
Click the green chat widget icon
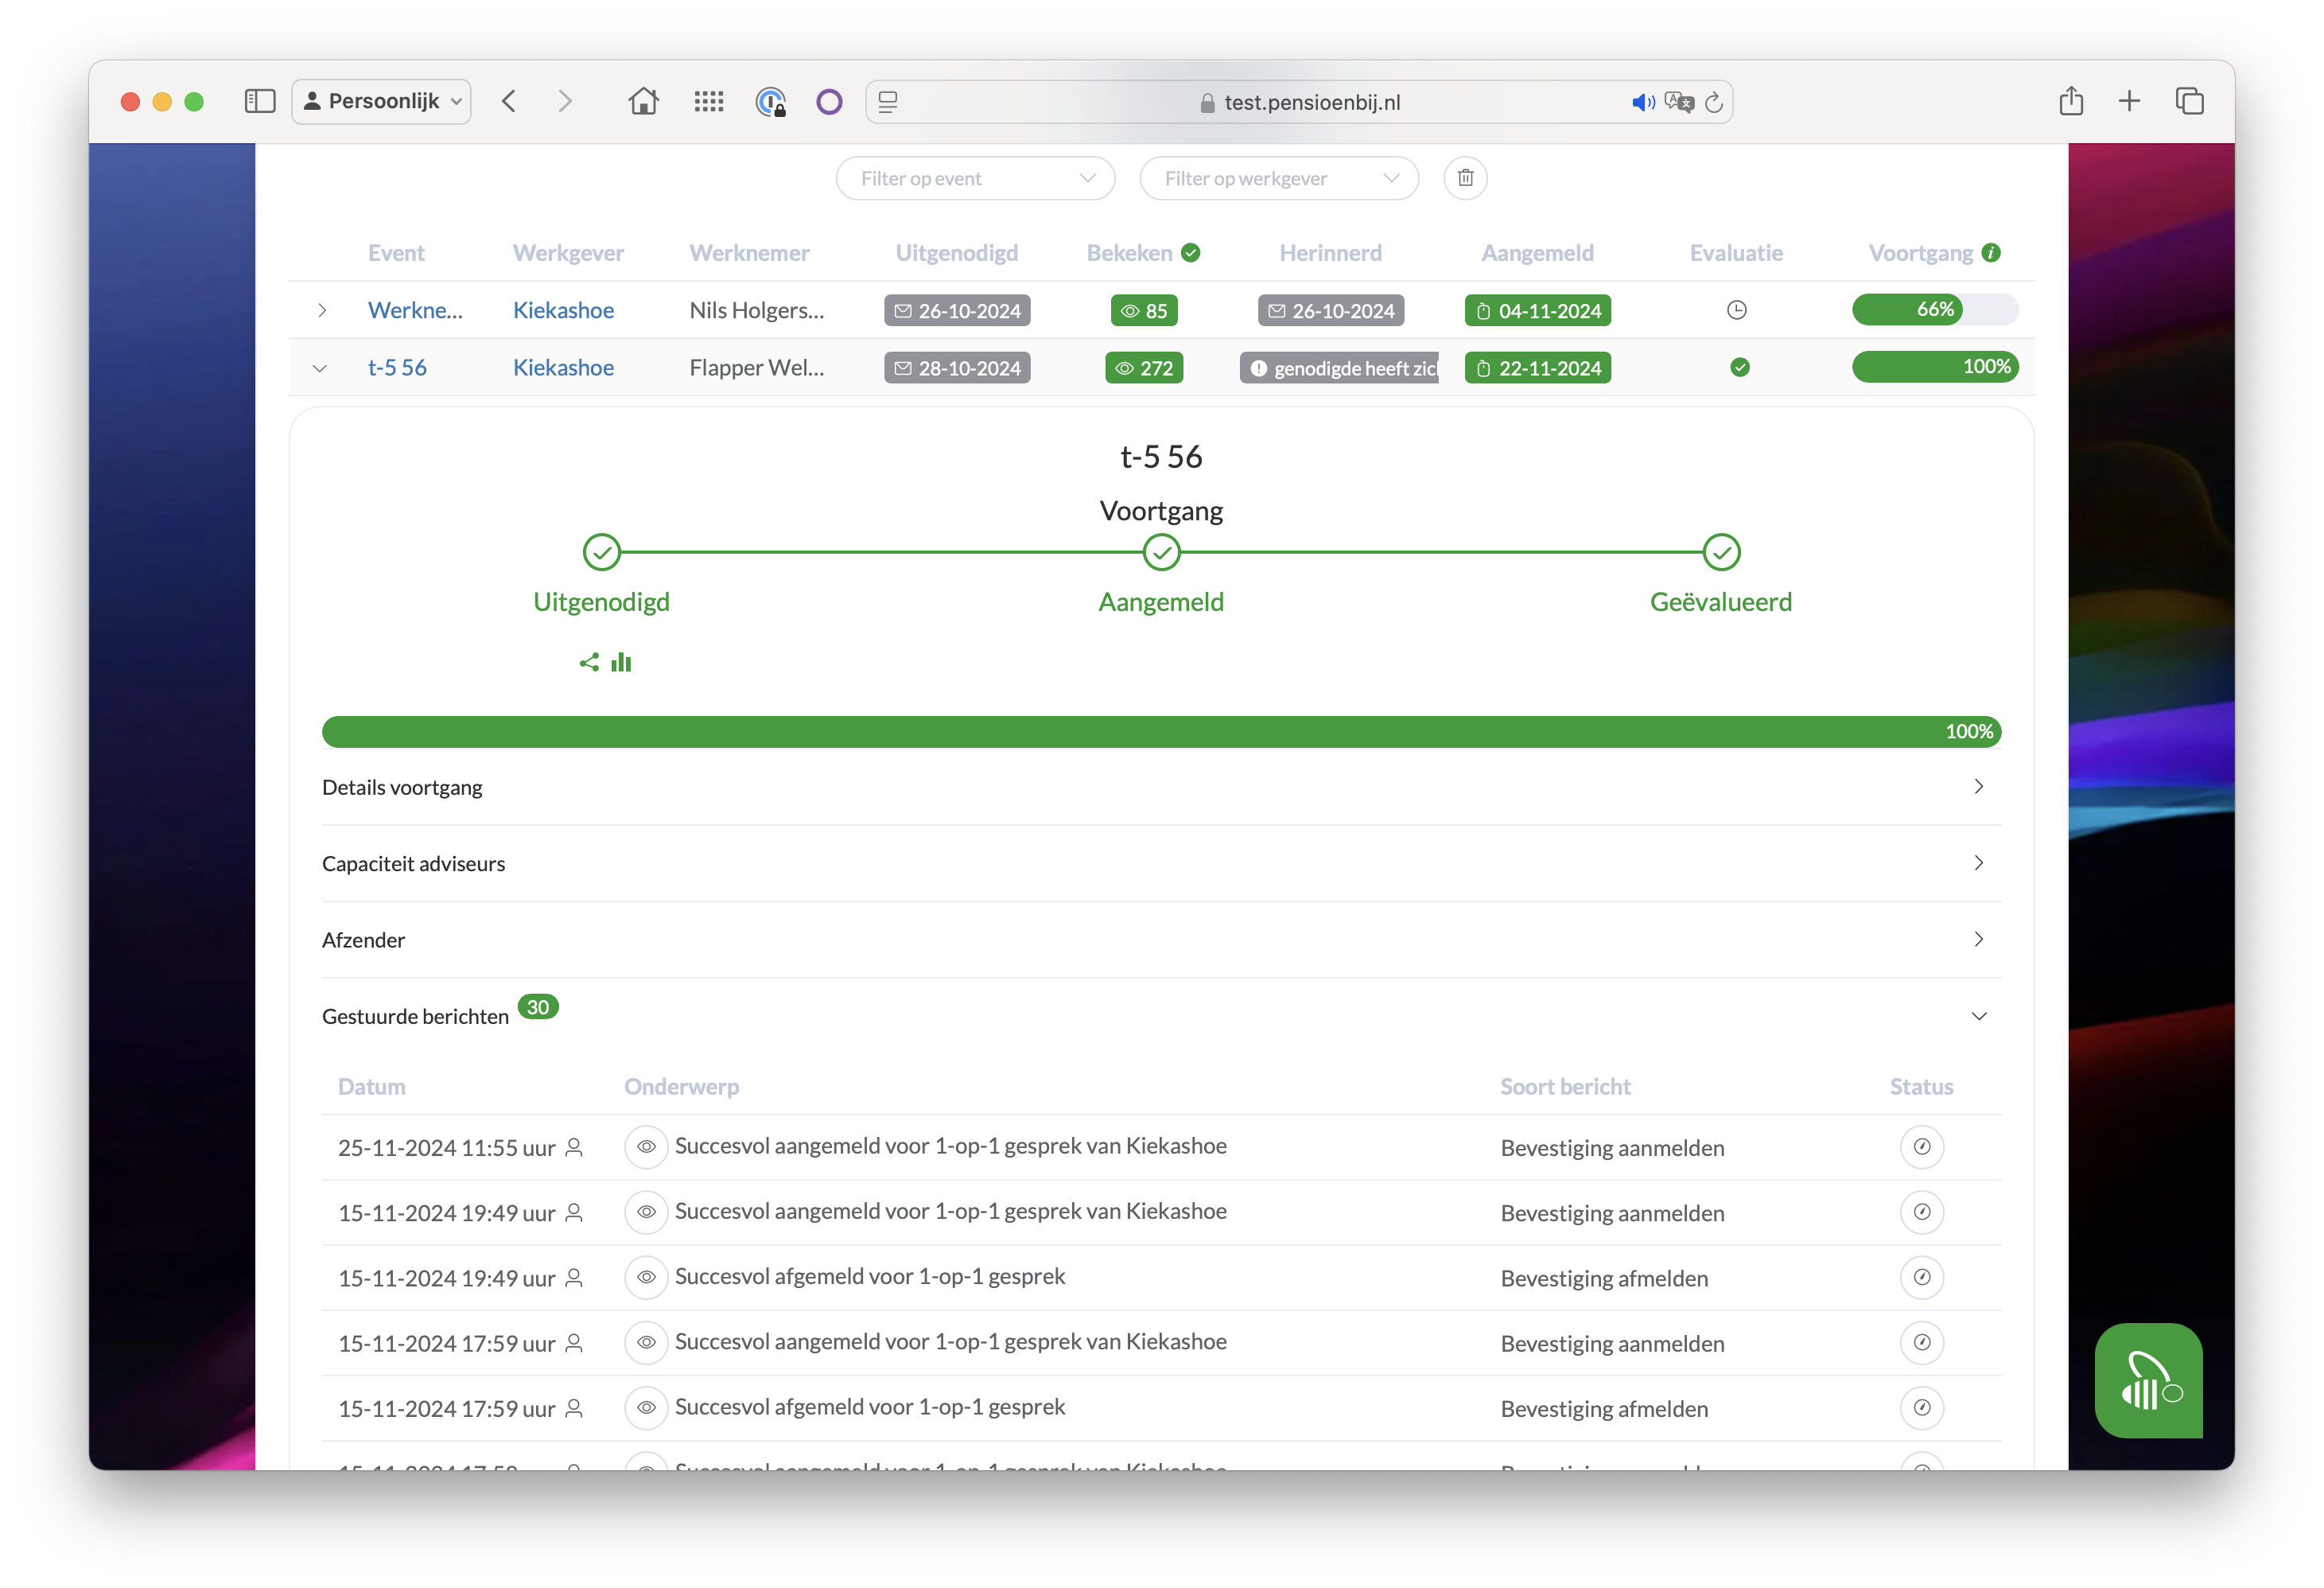(2148, 1381)
